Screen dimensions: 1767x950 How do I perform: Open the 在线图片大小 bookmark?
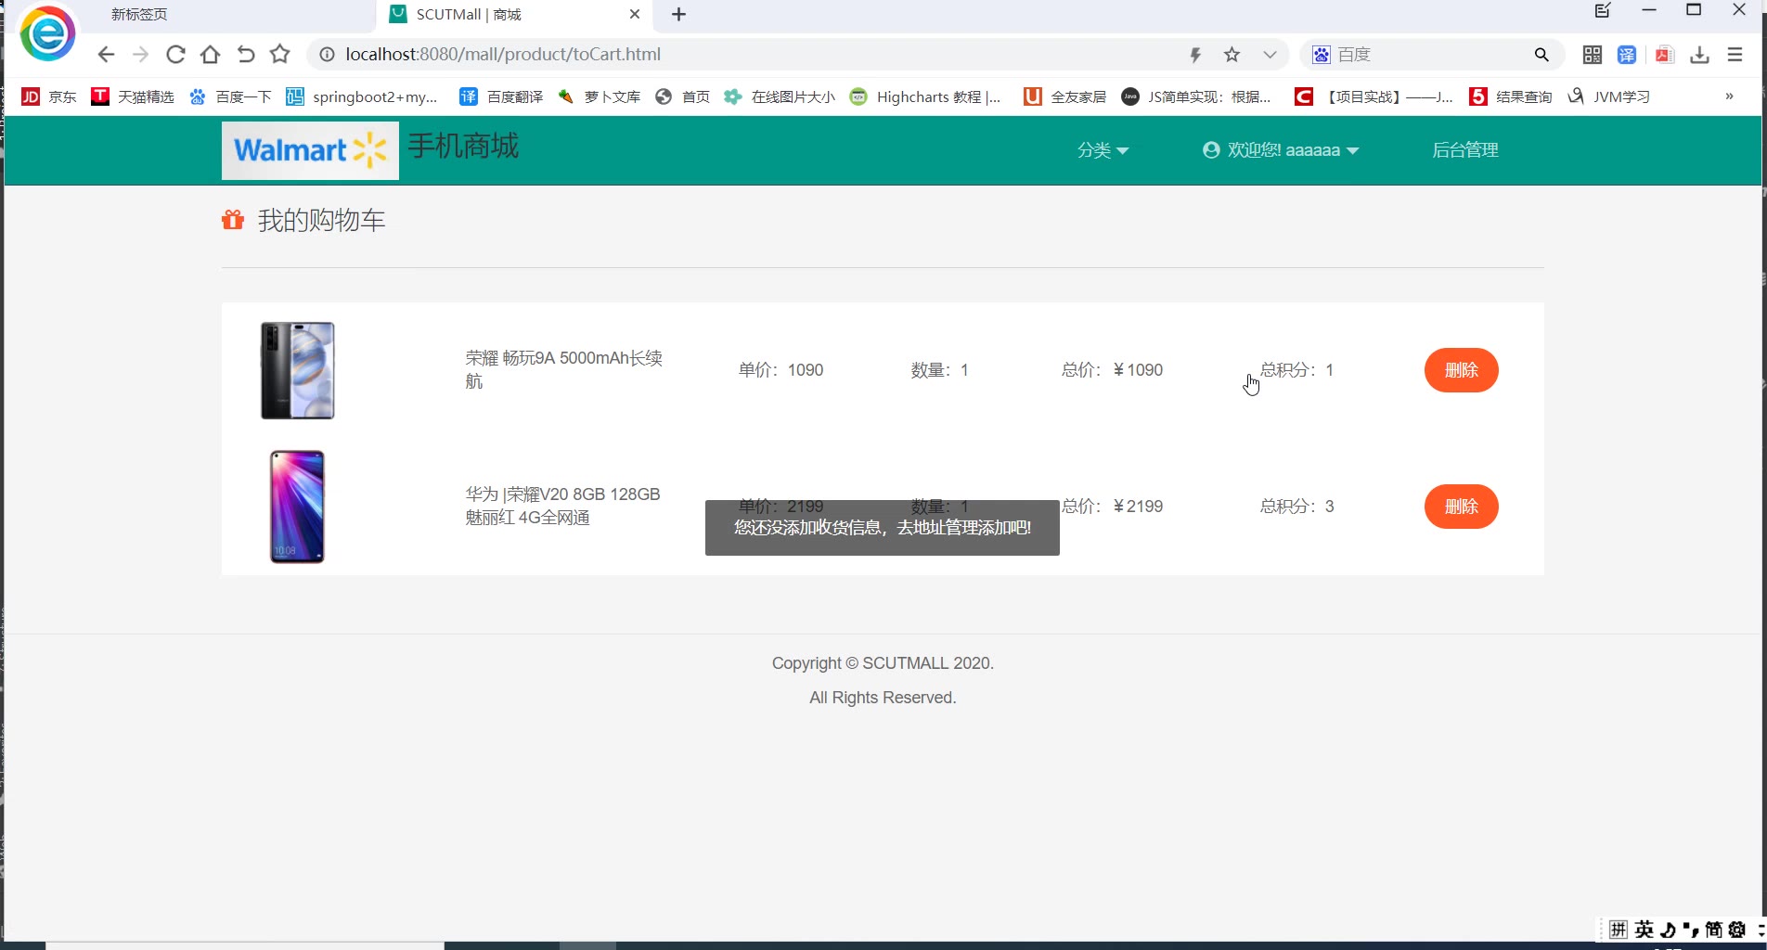(780, 96)
